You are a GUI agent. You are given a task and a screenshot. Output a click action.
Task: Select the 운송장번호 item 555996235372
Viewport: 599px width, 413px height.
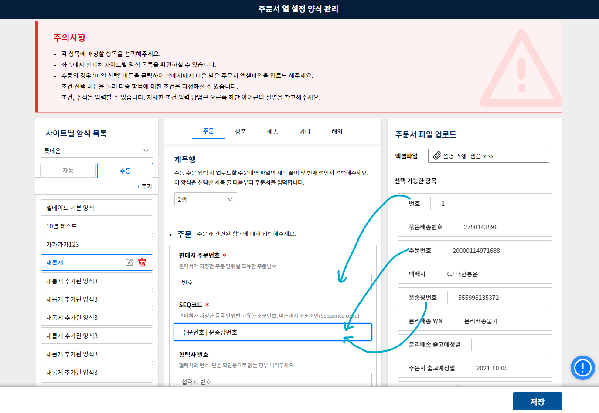pyautogui.click(x=475, y=297)
